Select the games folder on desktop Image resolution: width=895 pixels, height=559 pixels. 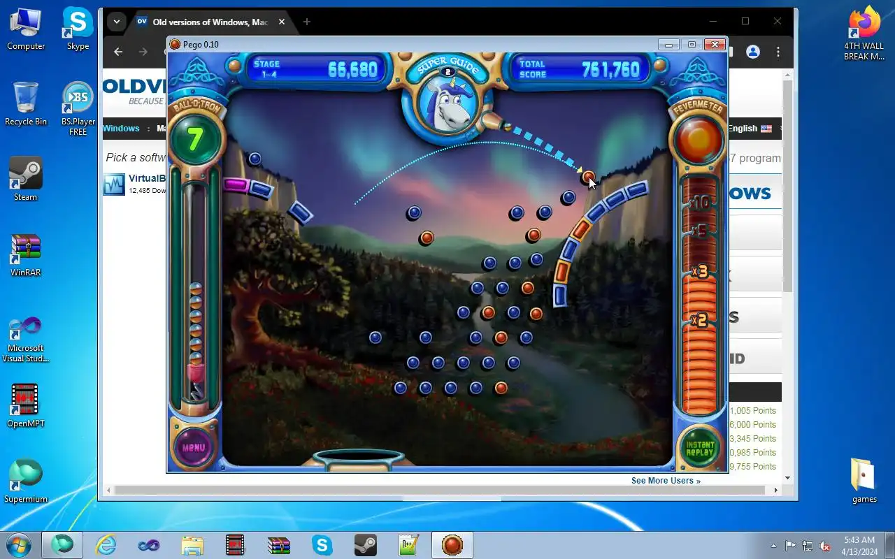tap(864, 481)
